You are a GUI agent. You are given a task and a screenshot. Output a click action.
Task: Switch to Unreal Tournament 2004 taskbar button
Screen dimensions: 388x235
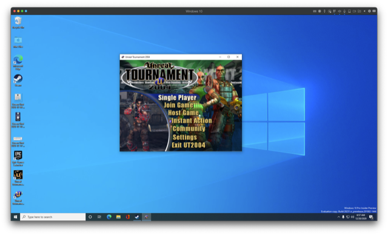tap(146, 217)
